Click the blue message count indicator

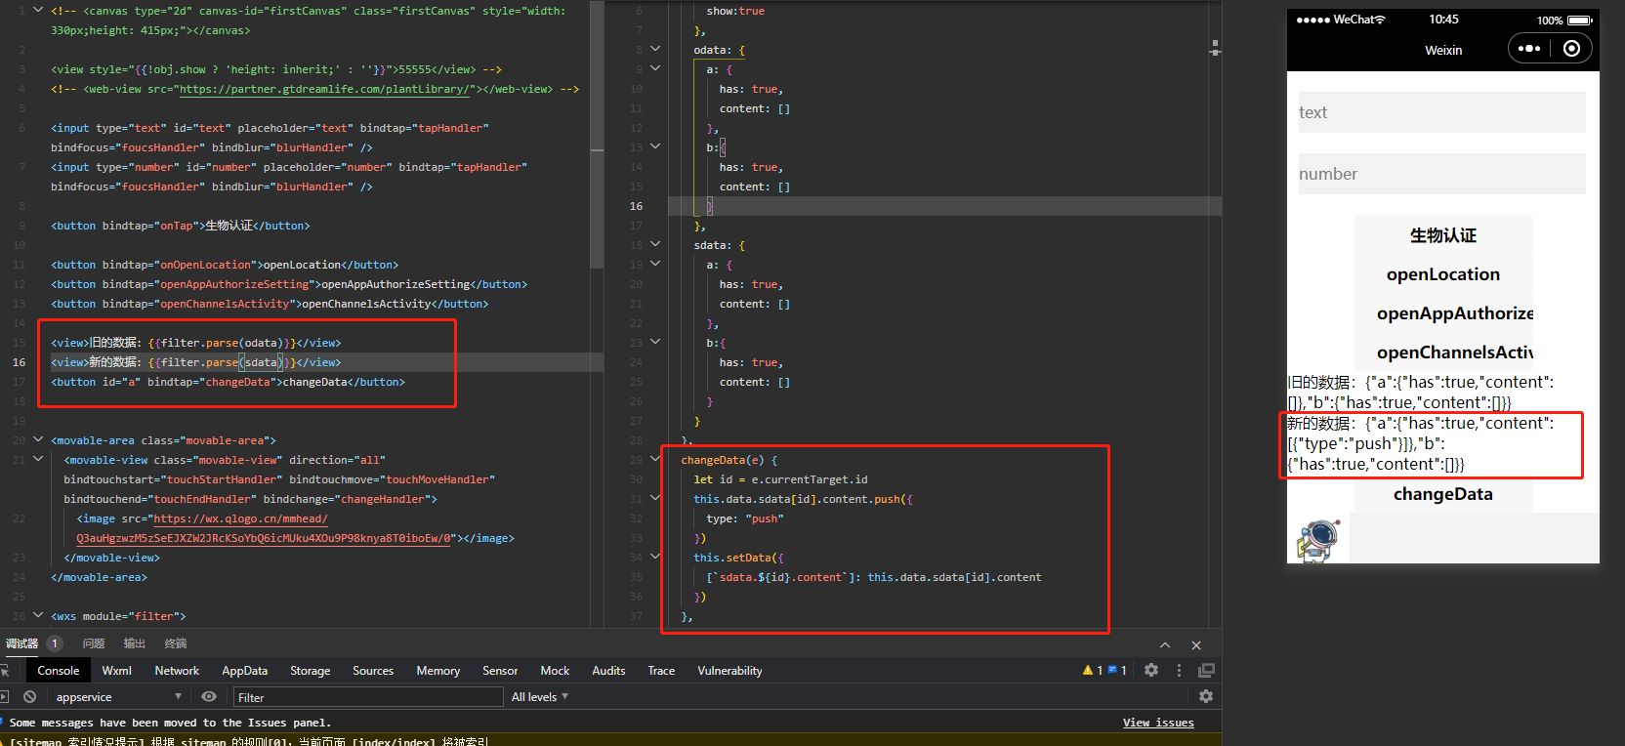[1117, 670]
